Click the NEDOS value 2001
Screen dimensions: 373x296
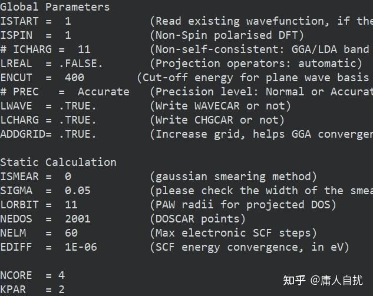click(77, 219)
